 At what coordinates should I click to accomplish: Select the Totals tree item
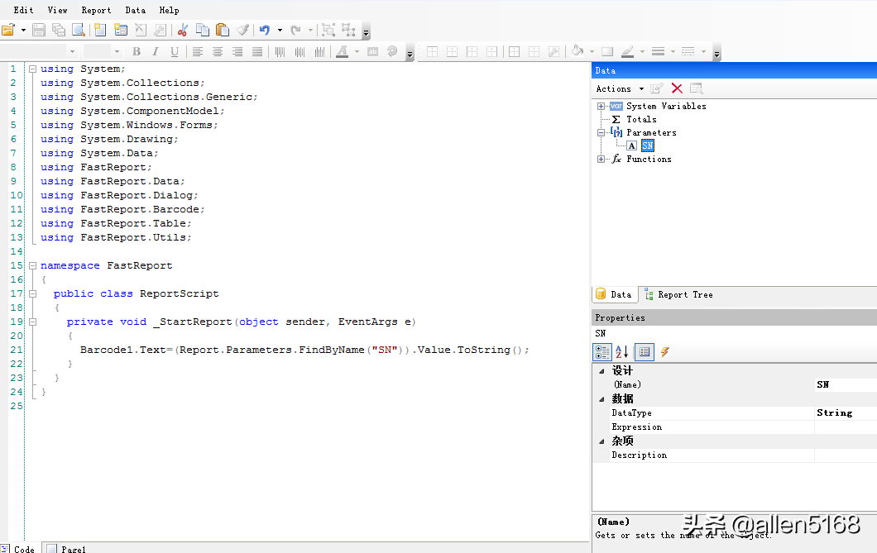point(641,119)
